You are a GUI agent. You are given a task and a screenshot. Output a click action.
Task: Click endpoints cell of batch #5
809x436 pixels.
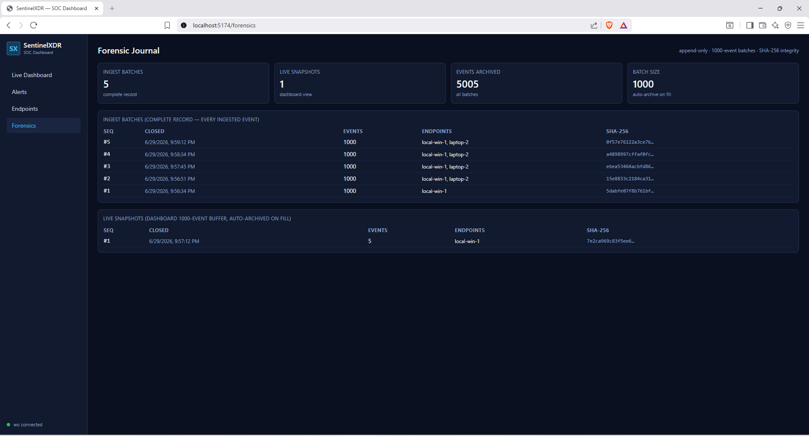[445, 142]
